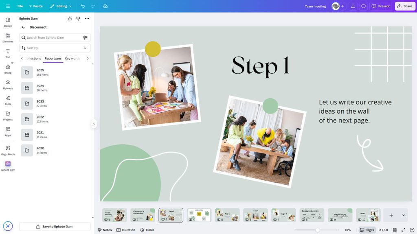Select the Text tool in sidebar

8,53
